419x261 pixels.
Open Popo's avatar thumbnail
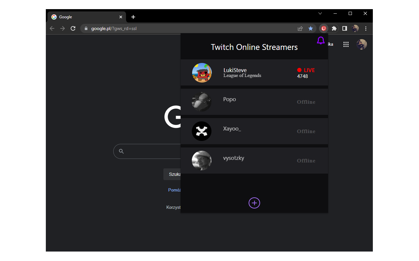tap(202, 102)
